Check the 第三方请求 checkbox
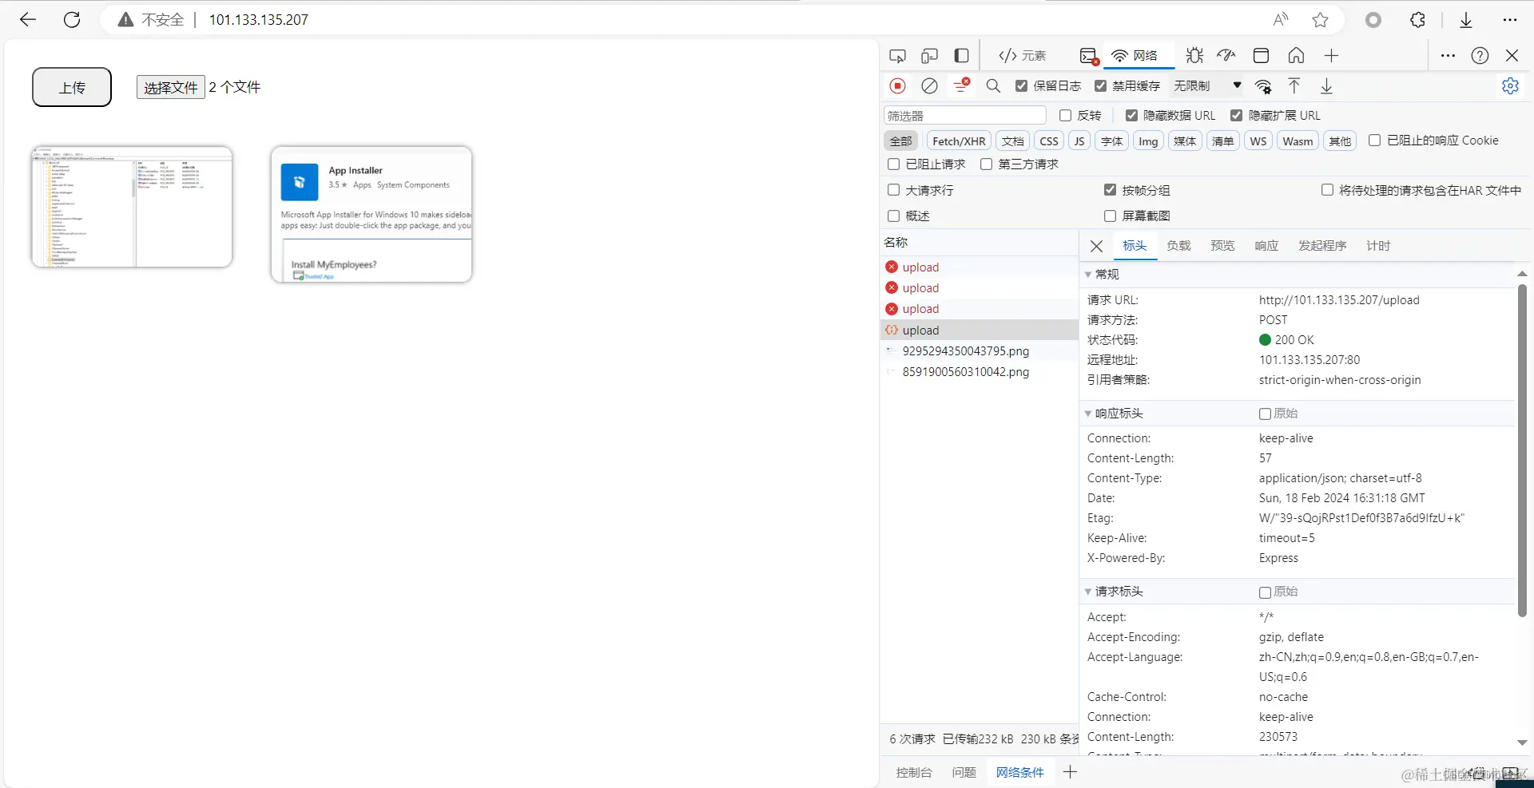Image resolution: width=1534 pixels, height=788 pixels. pyautogui.click(x=986, y=164)
